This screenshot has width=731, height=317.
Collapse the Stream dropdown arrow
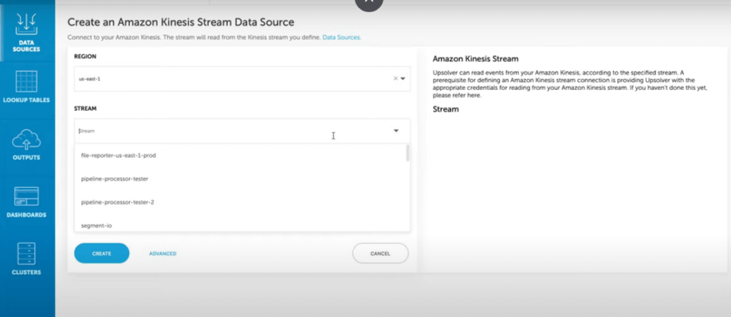pos(395,131)
